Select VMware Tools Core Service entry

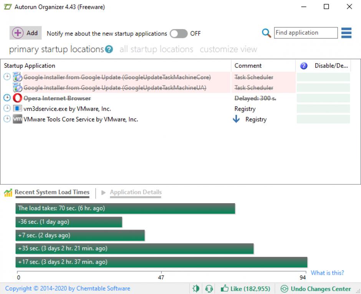[81, 119]
